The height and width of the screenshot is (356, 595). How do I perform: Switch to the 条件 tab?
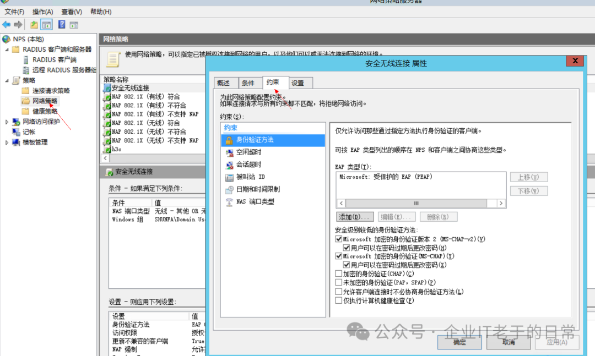pyautogui.click(x=250, y=83)
